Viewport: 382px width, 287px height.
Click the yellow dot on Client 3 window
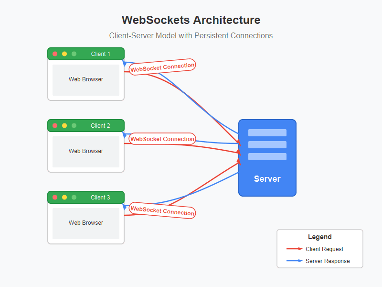point(64,198)
